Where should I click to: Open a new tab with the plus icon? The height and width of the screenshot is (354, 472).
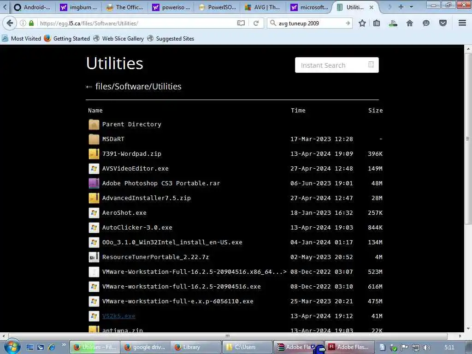[401, 6]
